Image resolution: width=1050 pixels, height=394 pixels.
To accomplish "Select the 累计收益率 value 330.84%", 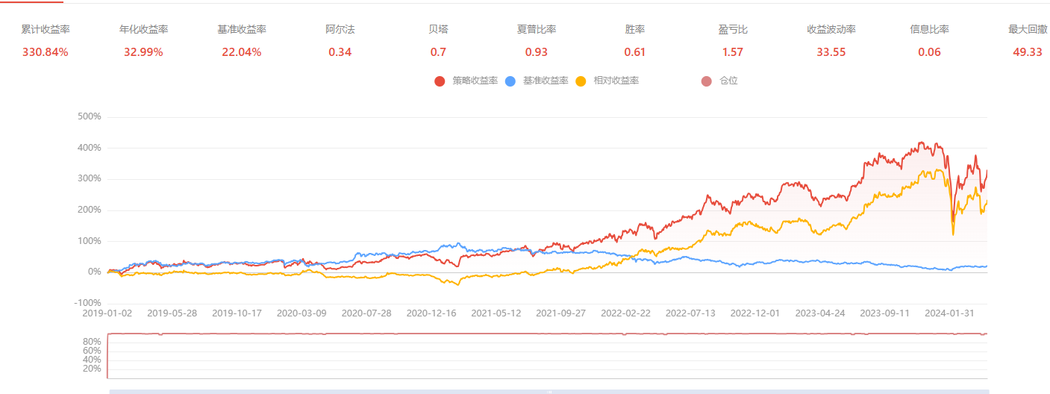I will 46,52.
